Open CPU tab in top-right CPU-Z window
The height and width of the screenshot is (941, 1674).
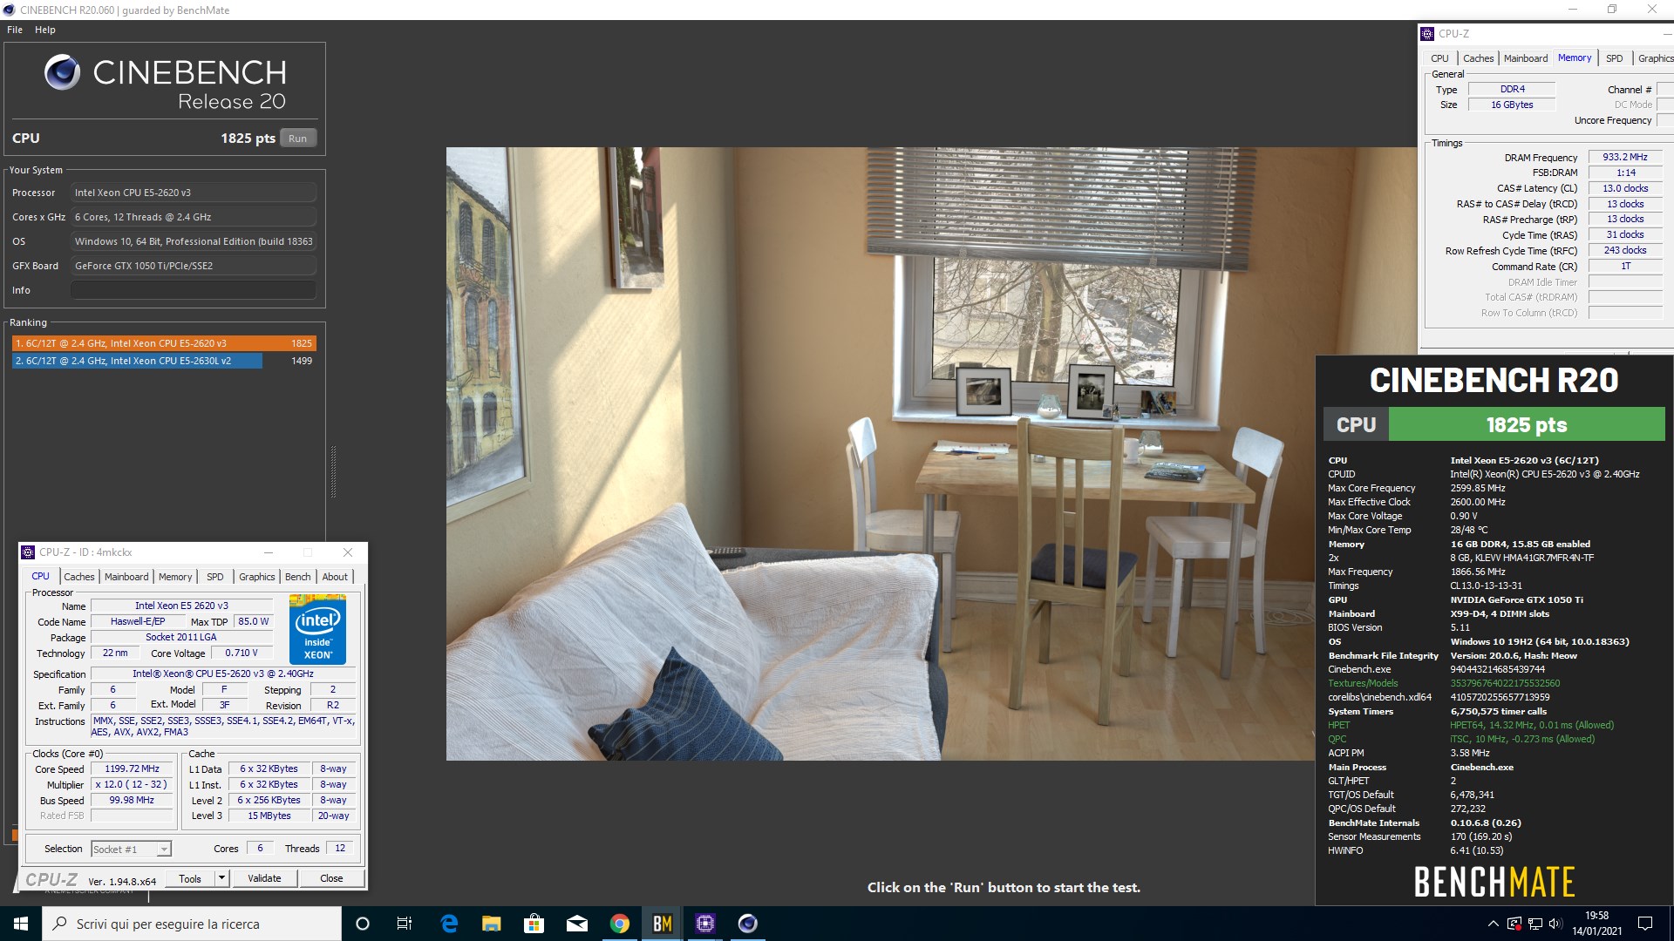(1439, 58)
